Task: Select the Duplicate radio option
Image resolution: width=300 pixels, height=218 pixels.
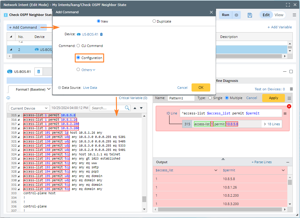Action: coord(154,21)
